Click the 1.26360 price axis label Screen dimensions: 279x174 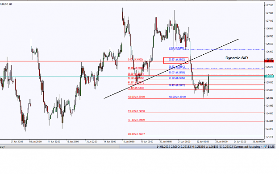point(269,52)
